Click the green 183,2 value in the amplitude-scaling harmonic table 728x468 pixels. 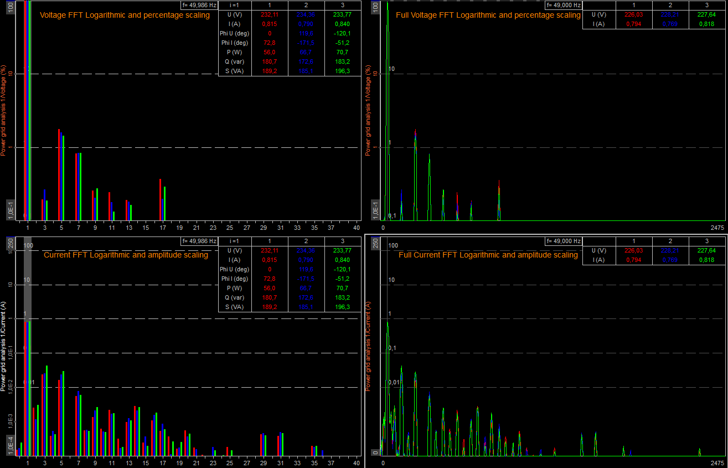tap(342, 297)
